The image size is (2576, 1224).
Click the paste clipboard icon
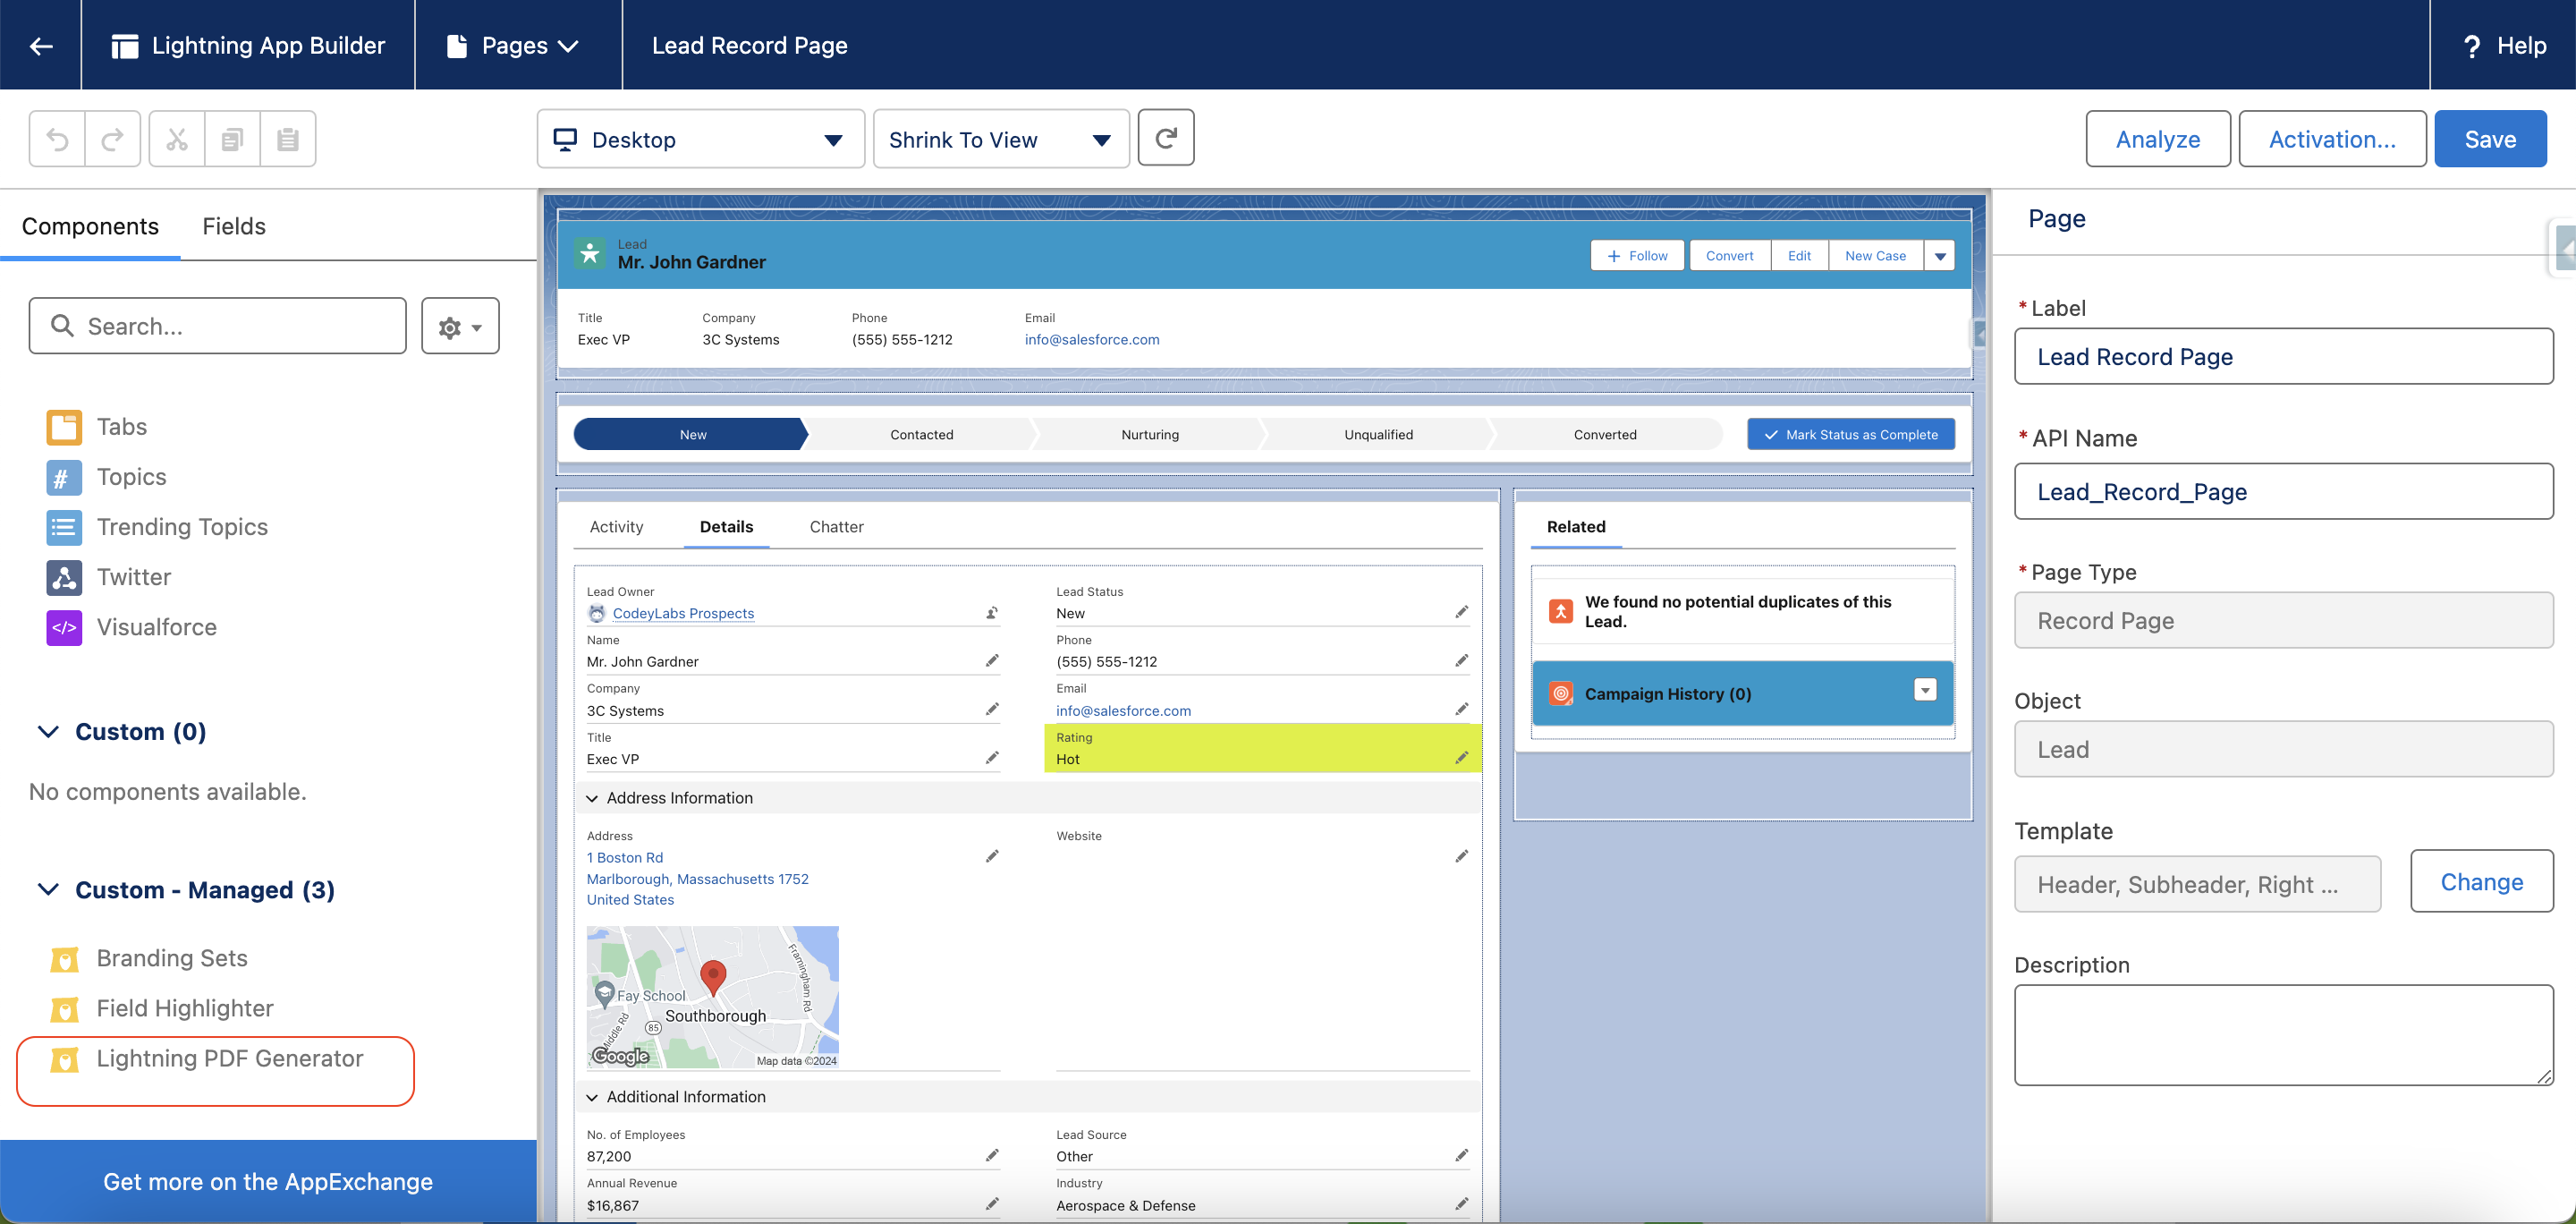[288, 139]
